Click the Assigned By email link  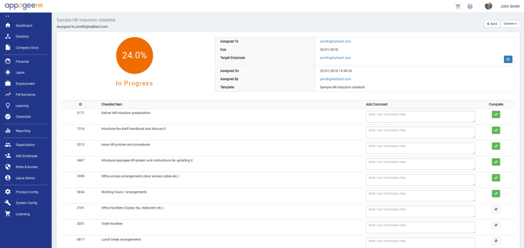(335, 79)
